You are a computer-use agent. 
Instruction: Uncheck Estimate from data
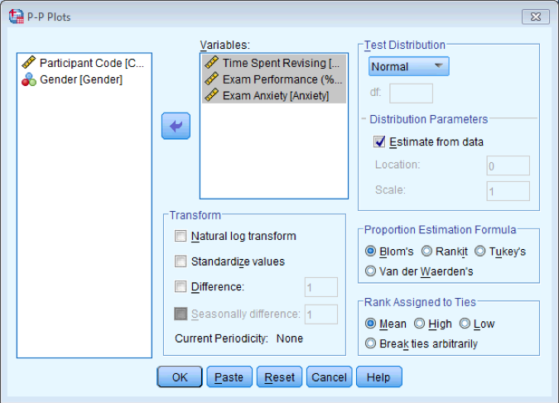(x=380, y=142)
